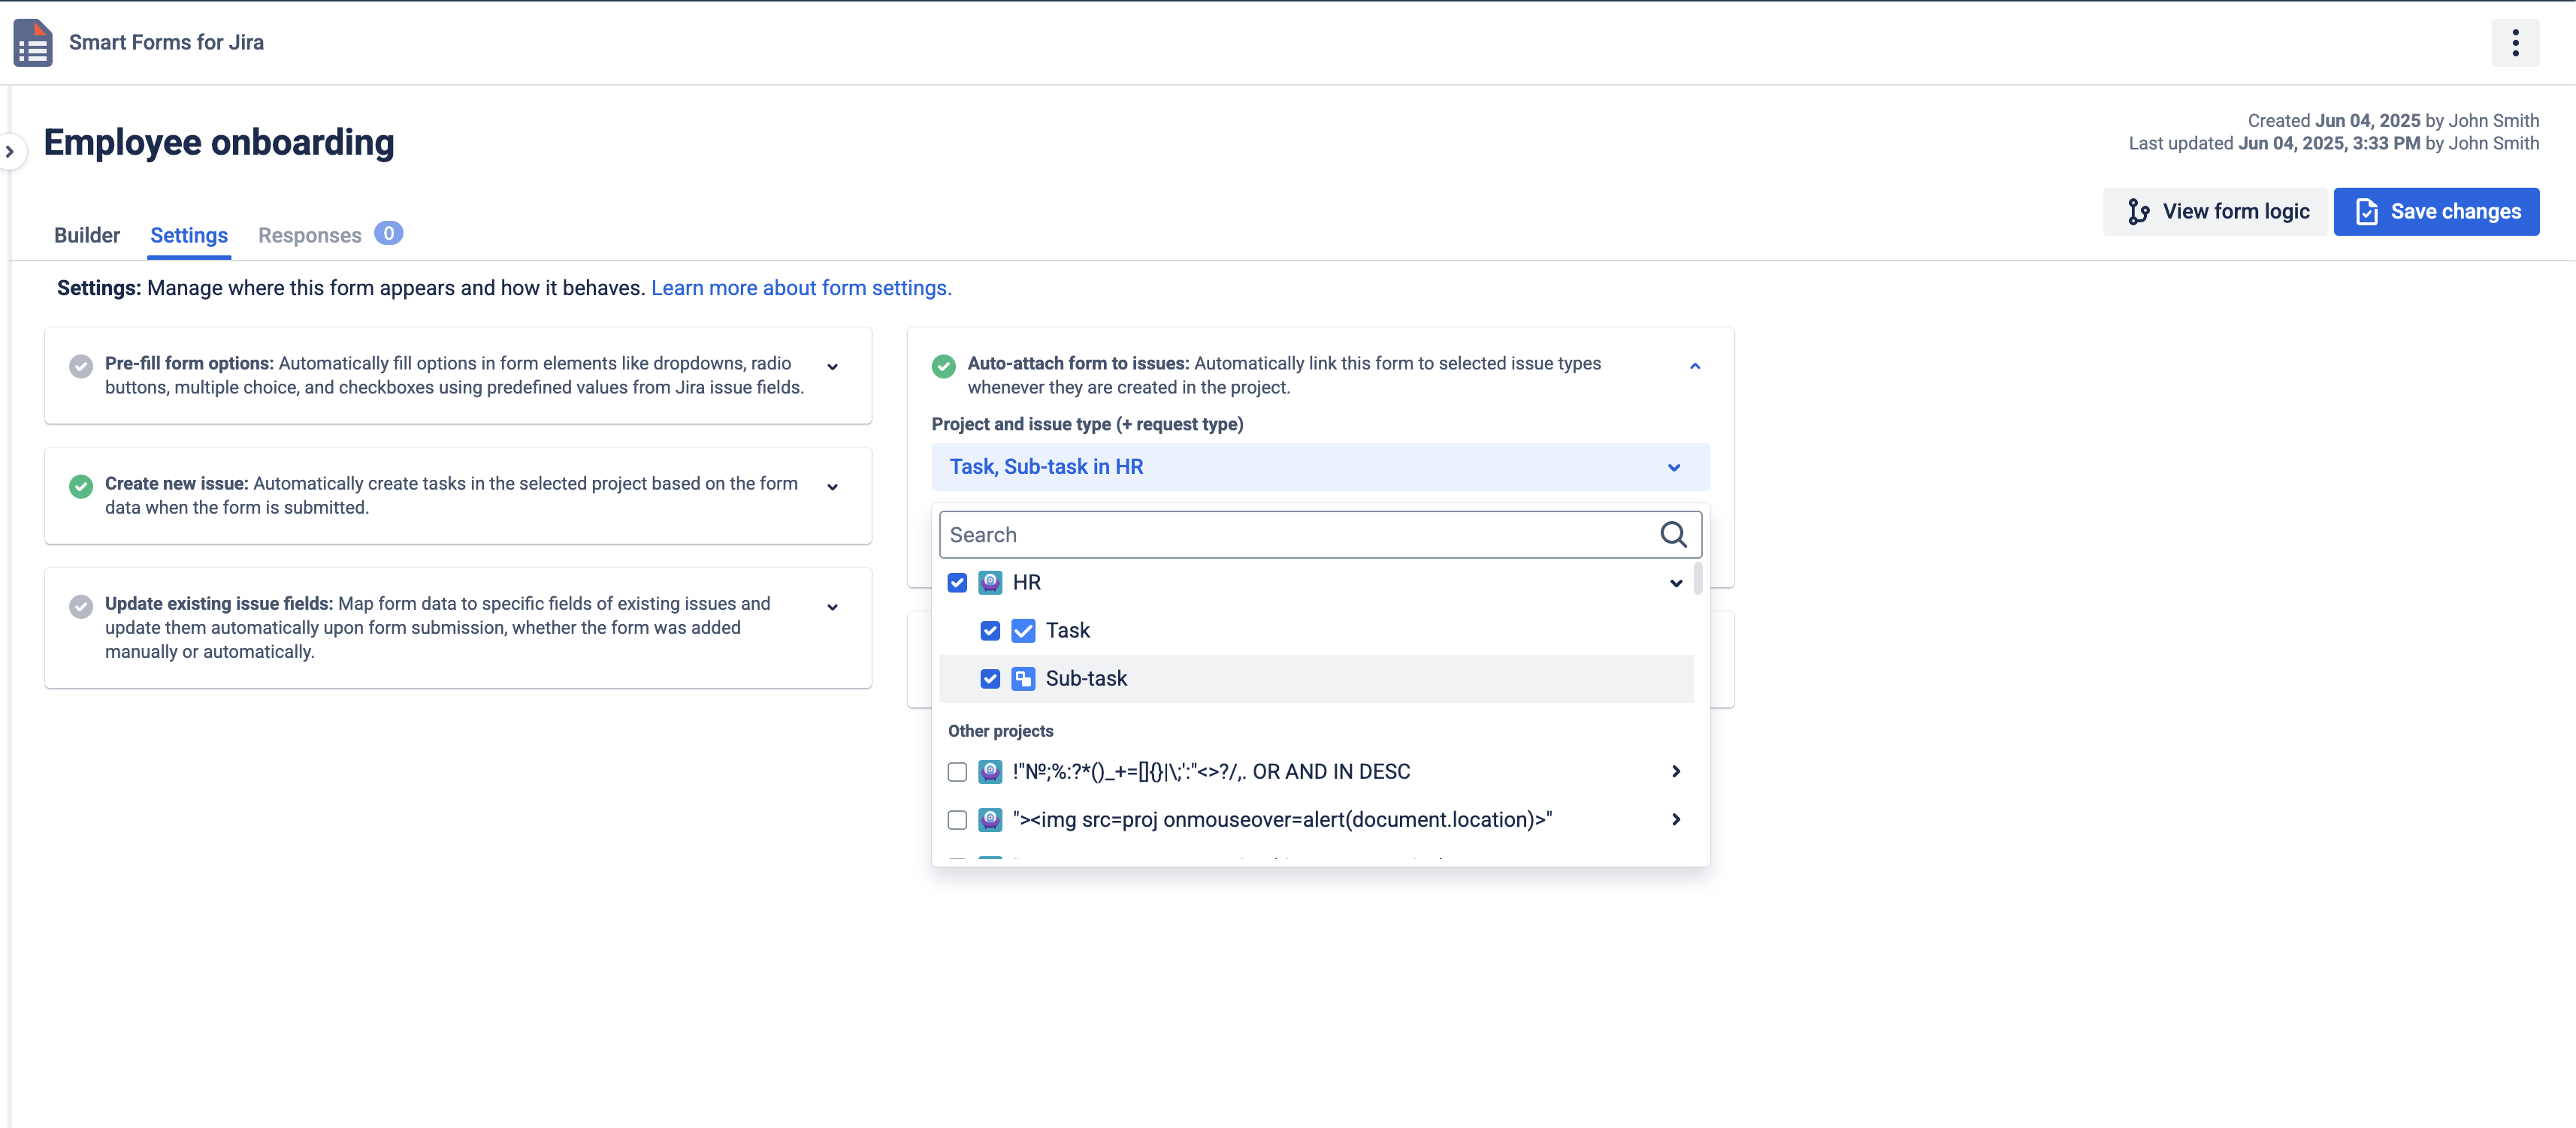Uncheck the Sub-task checkbox under HR
The image size is (2576, 1128).
tap(990, 678)
